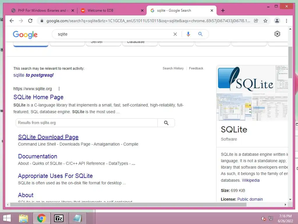
Task: Click the muted volume tray icon
Action: click(263, 218)
